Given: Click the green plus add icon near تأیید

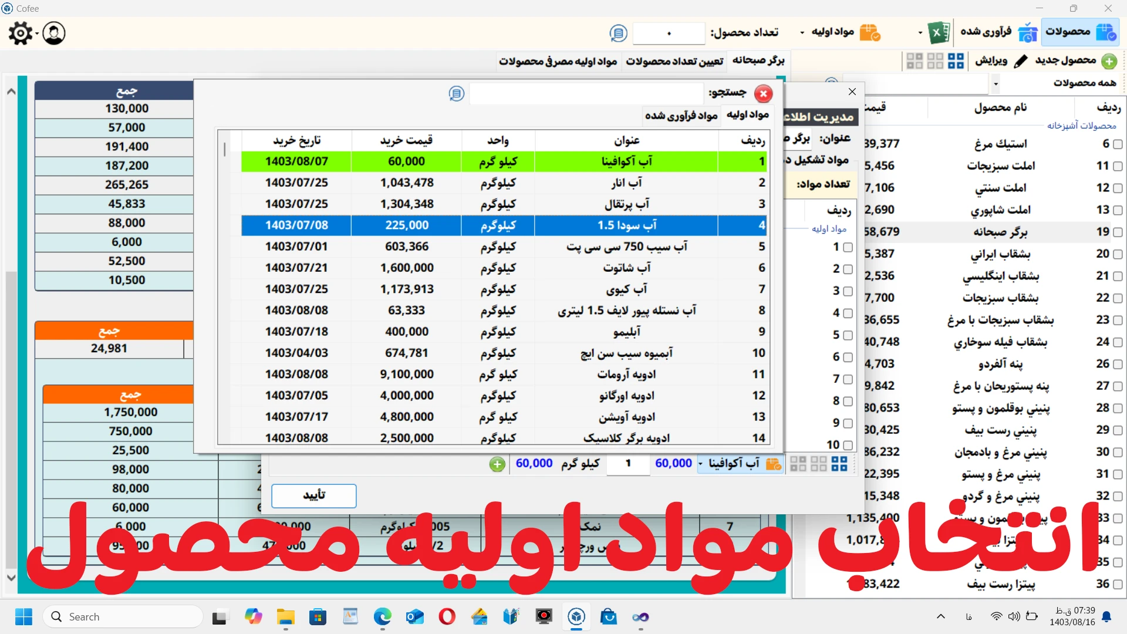Looking at the screenshot, I should (x=497, y=464).
